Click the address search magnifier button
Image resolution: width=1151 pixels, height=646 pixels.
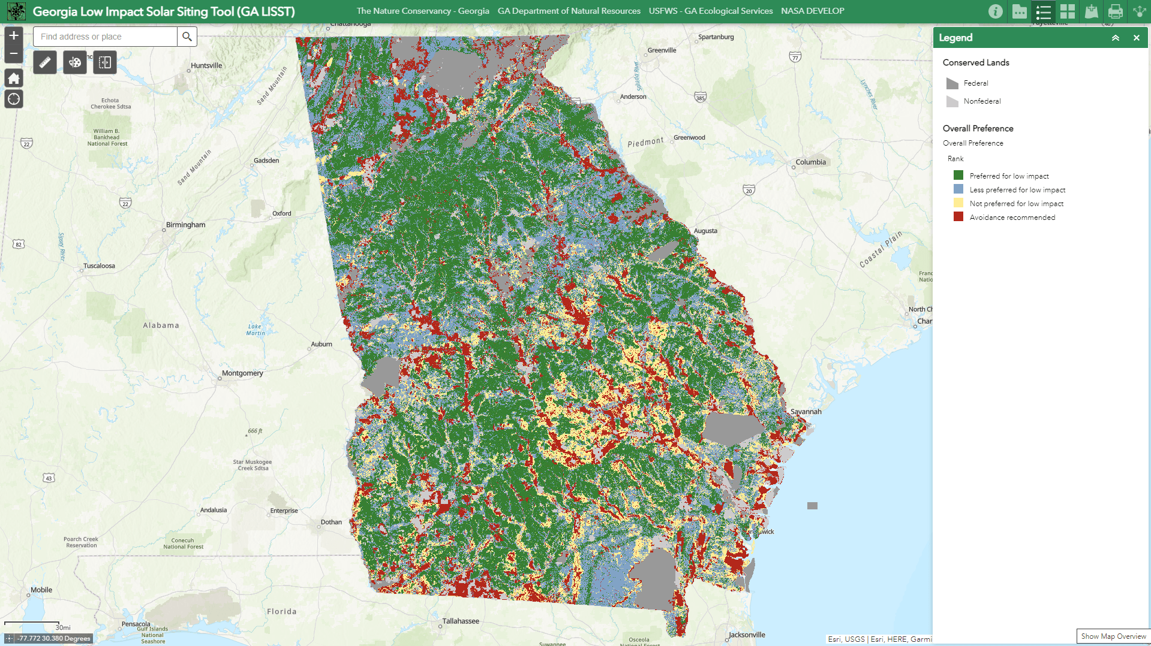click(x=187, y=37)
